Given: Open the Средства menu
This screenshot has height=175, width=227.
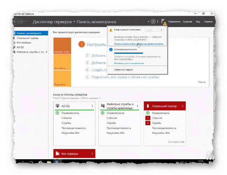Looking at the screenshot, I should (x=187, y=22).
